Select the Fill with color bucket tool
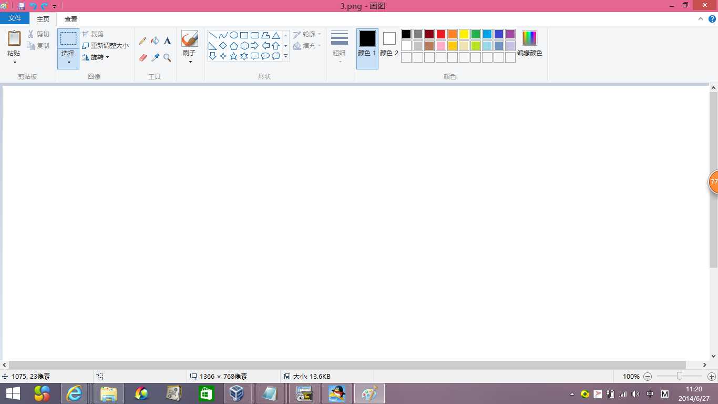This screenshot has height=404, width=718. pos(155,41)
